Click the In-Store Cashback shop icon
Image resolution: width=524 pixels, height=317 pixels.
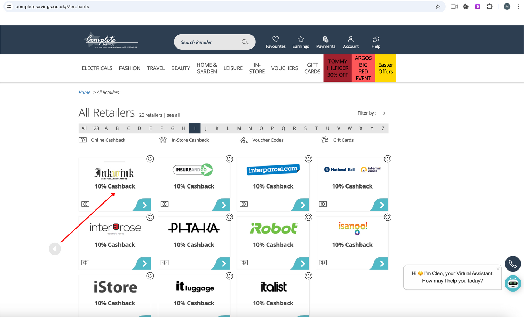coord(163,140)
